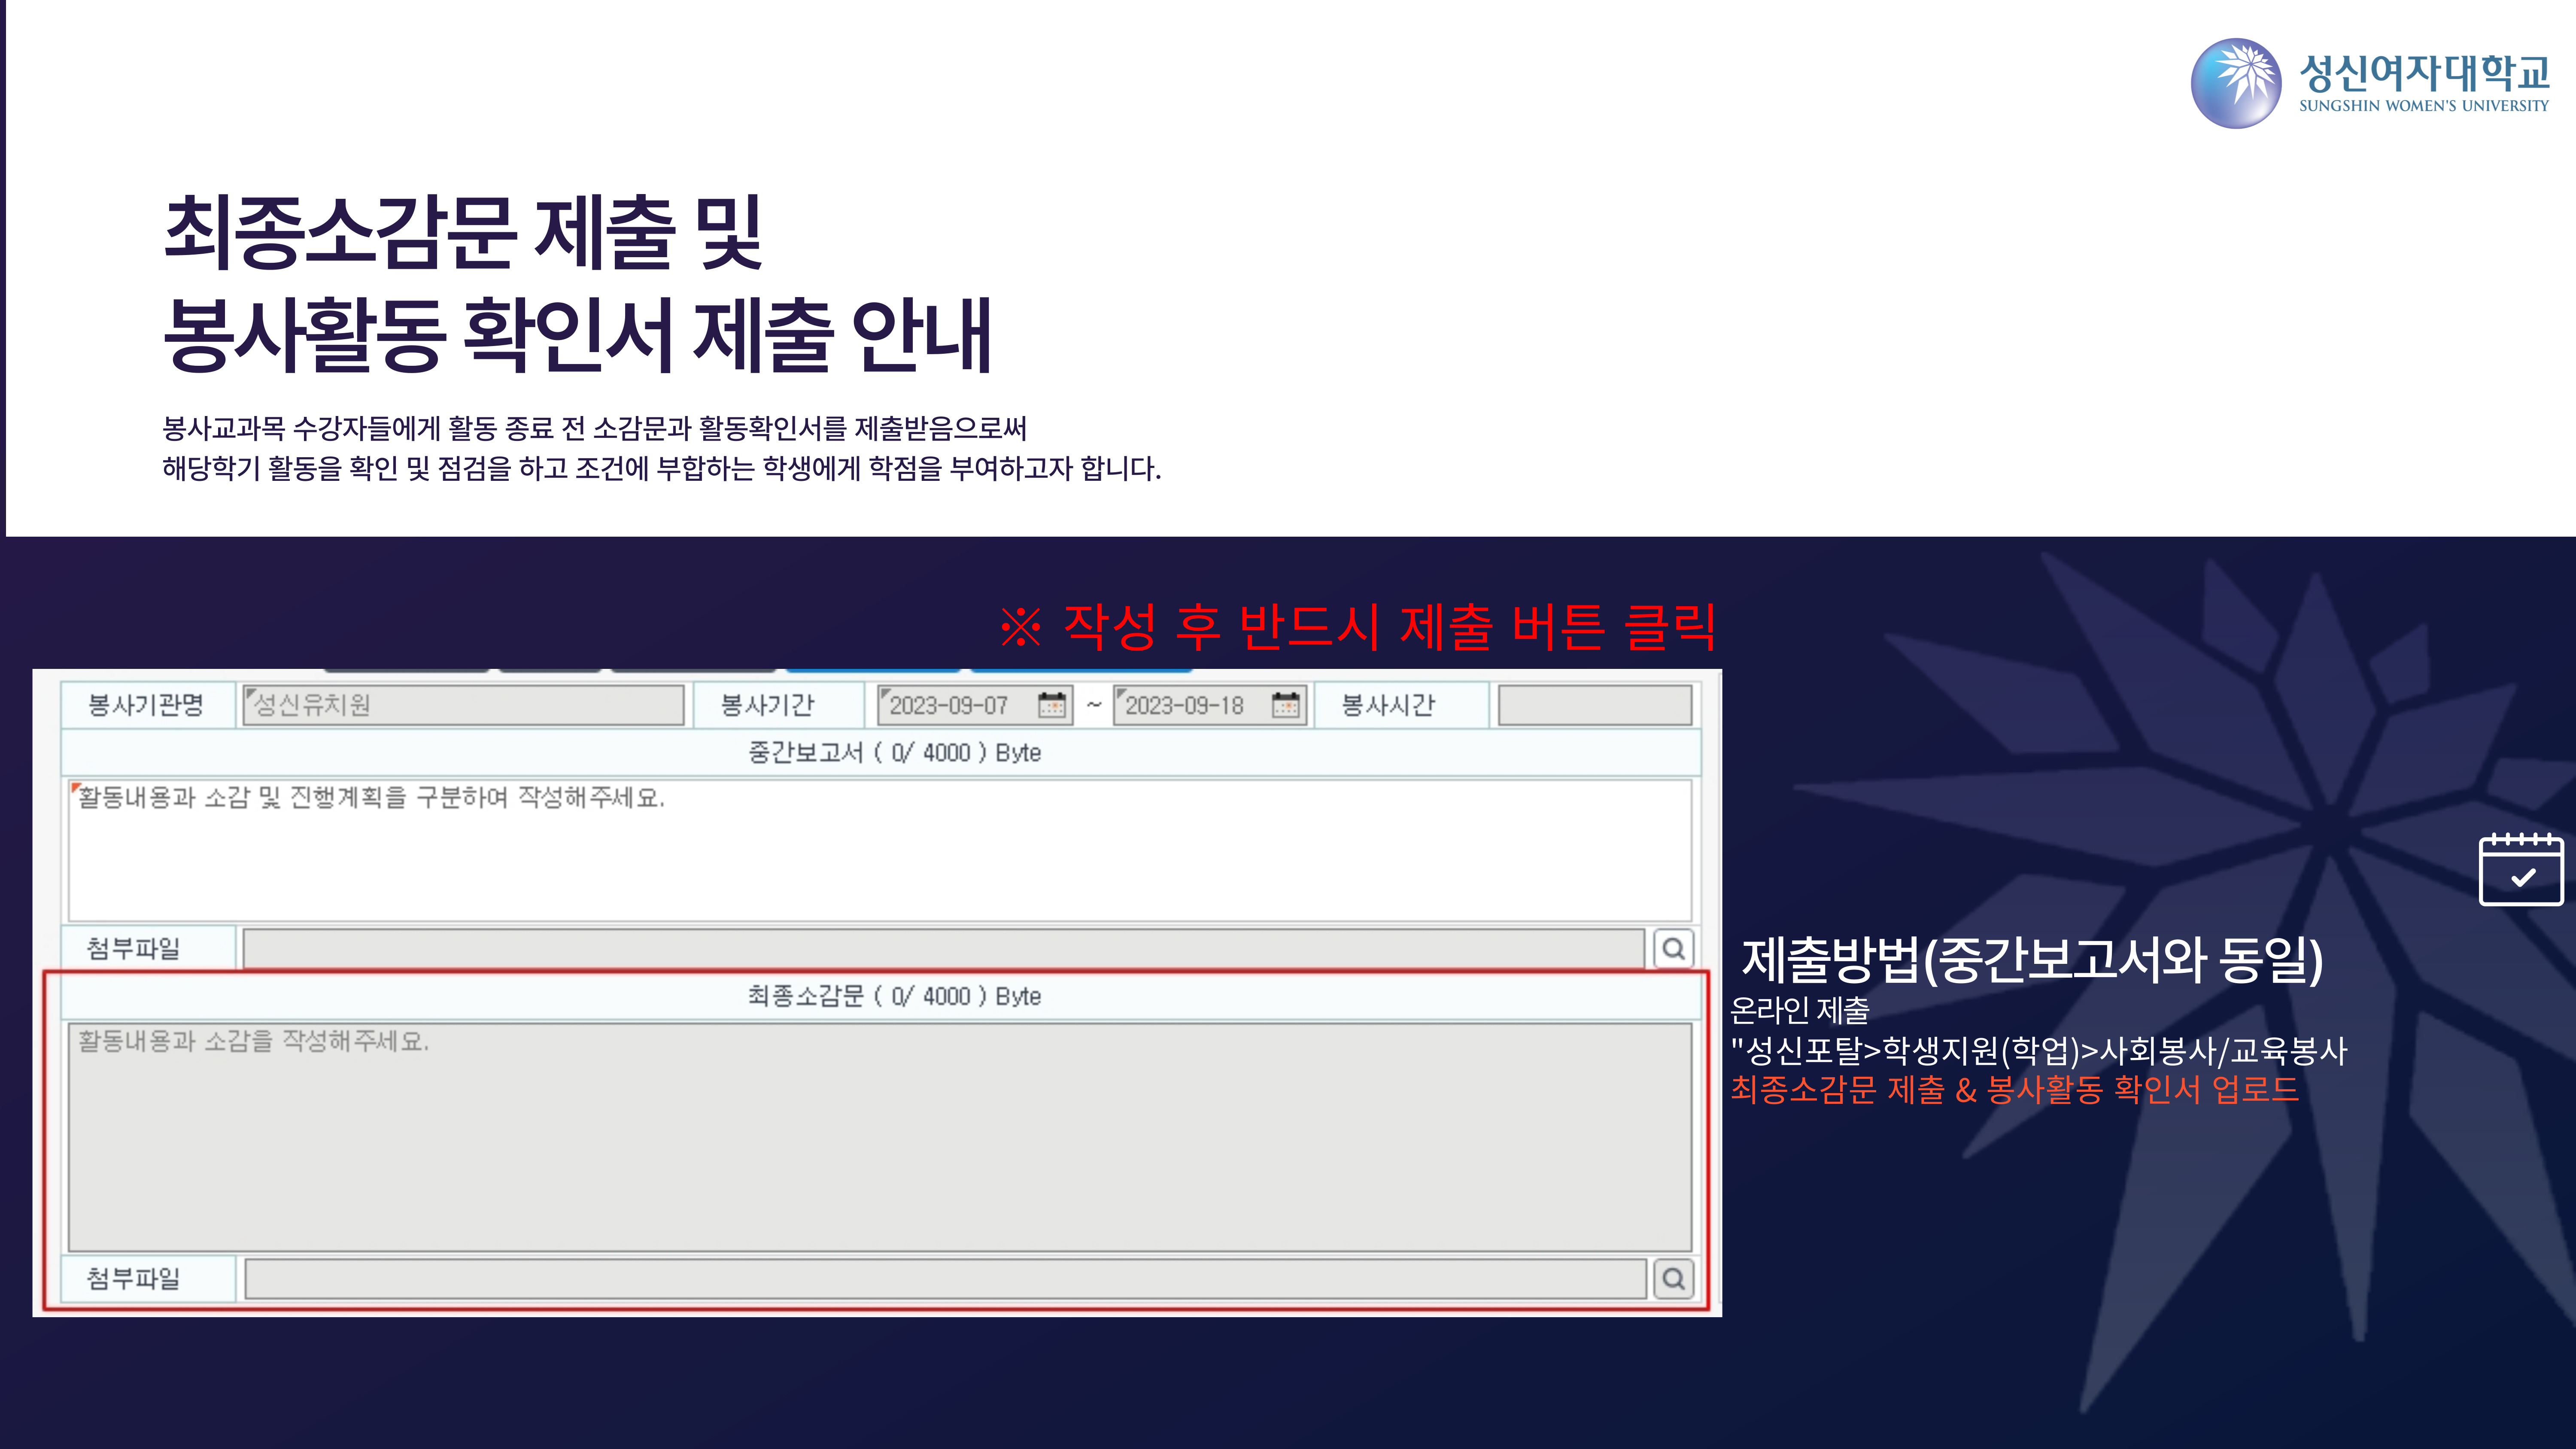Click the Sungshin Women's University logo emblem

click(x=2236, y=83)
